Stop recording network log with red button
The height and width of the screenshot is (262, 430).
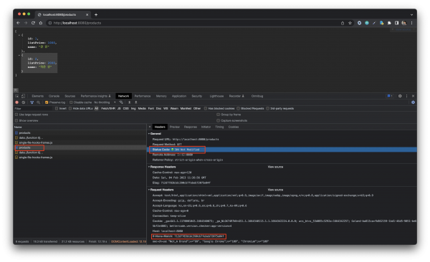click(x=16, y=102)
